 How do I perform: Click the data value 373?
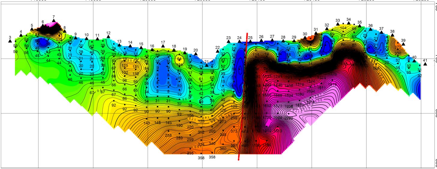point(234,131)
